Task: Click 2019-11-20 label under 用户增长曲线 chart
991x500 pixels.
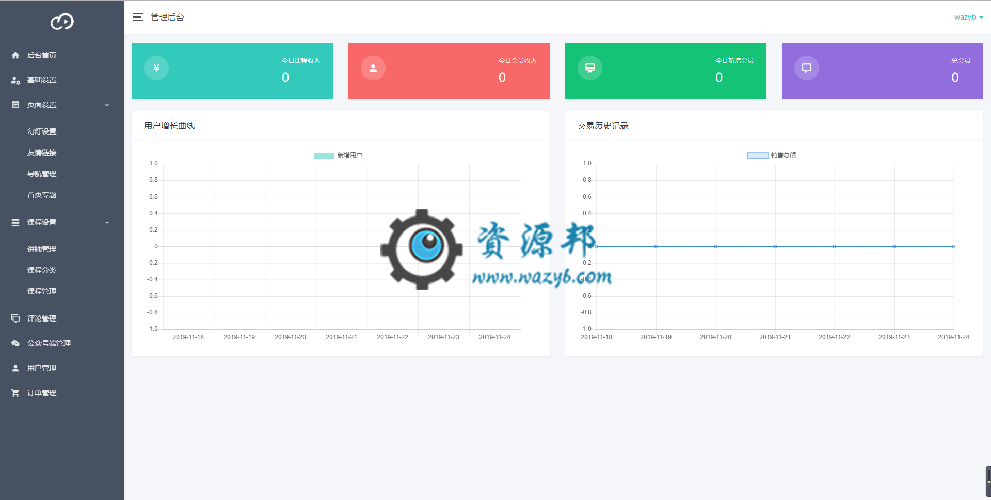Action: point(291,337)
